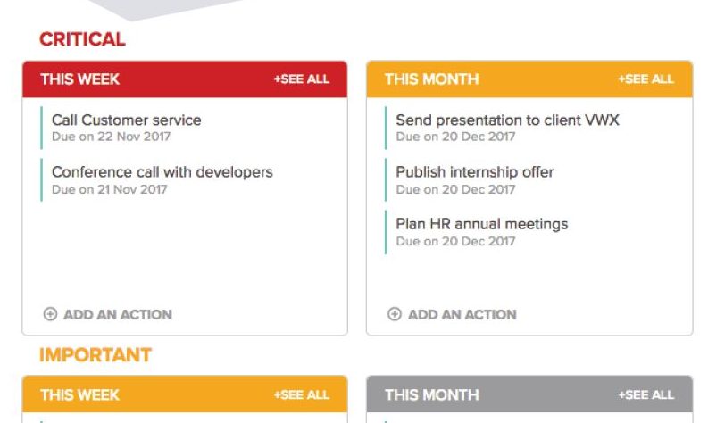Select the Important This Week orange header
708x423 pixels.
(185, 394)
